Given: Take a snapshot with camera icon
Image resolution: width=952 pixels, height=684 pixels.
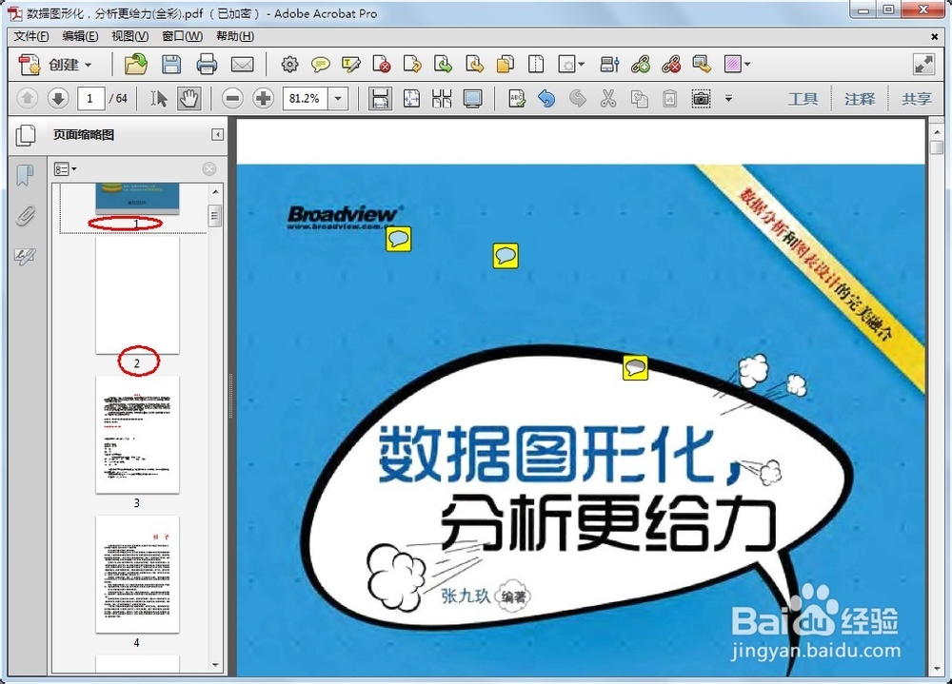Looking at the screenshot, I should point(701,98).
